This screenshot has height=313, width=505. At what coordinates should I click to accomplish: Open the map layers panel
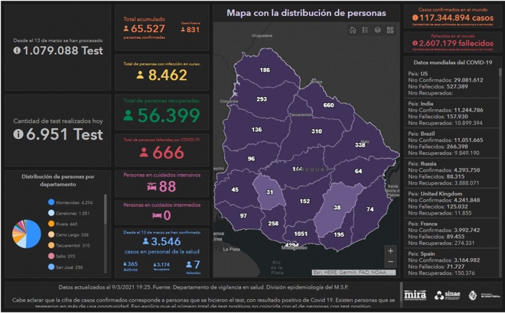point(378,30)
